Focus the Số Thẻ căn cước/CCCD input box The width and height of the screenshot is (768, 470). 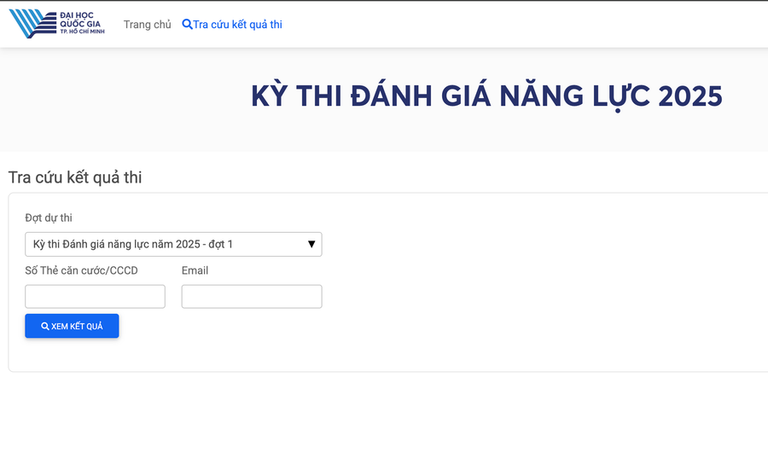(x=95, y=297)
